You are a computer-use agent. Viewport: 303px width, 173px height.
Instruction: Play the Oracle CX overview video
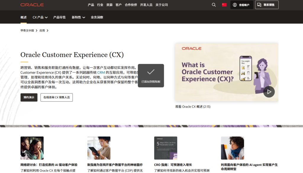click(269, 92)
